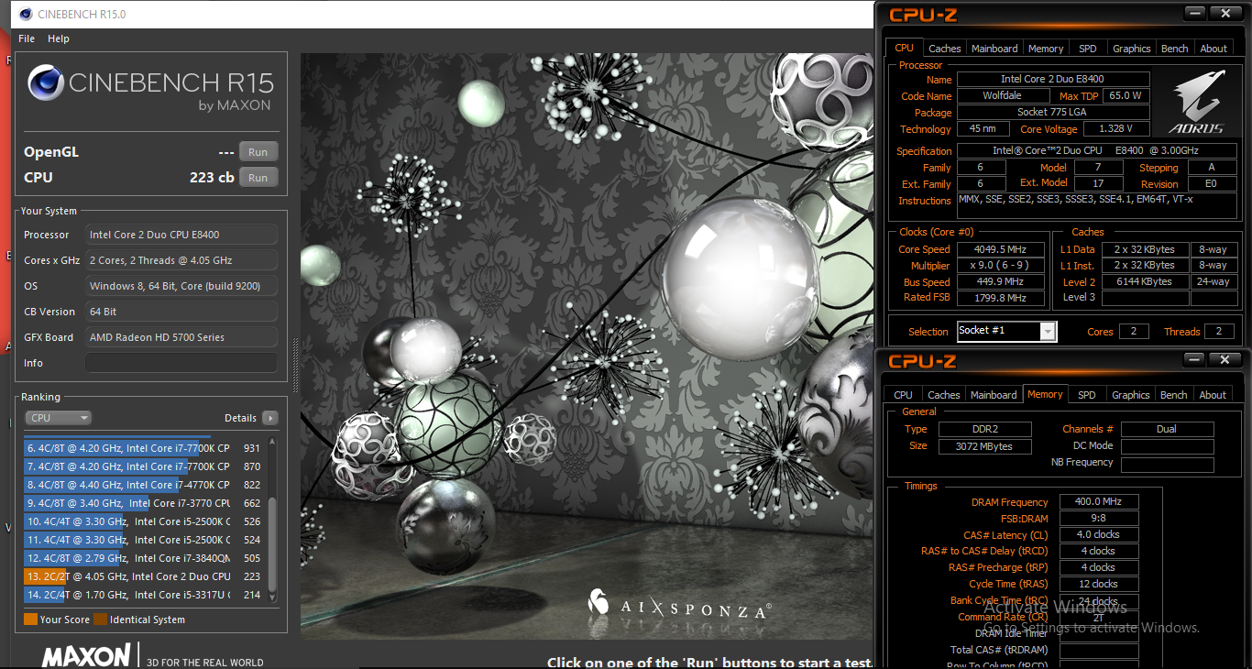Click the MAXON logo at the bottom
The width and height of the screenshot is (1252, 669).
tap(86, 656)
